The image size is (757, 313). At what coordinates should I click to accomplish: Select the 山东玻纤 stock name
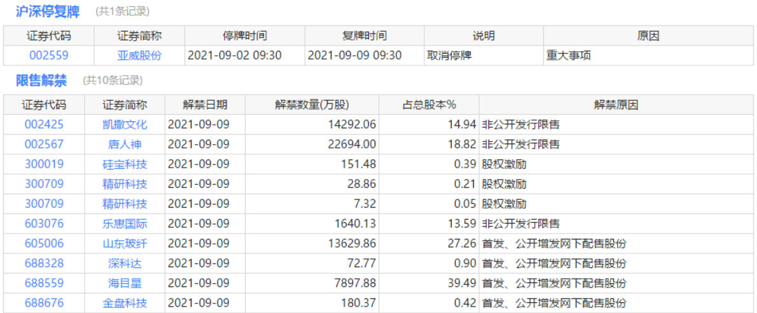tap(125, 243)
